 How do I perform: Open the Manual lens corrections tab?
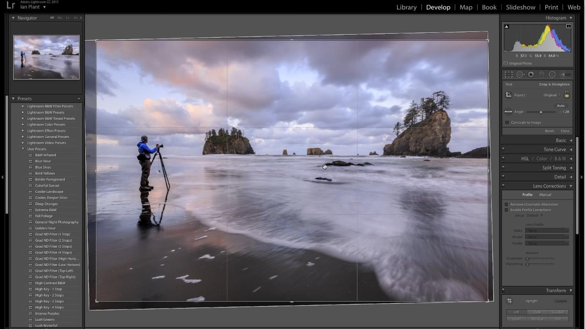point(545,195)
